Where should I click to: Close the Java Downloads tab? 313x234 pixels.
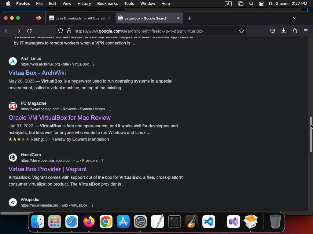pos(109,18)
